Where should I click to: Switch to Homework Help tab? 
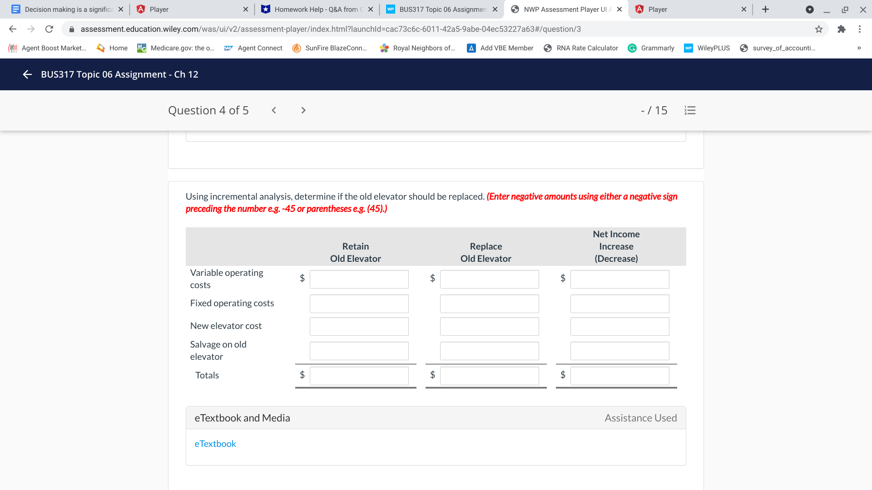coord(316,9)
